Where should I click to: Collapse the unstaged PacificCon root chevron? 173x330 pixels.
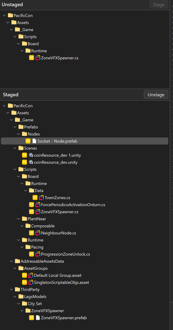pos(4,15)
